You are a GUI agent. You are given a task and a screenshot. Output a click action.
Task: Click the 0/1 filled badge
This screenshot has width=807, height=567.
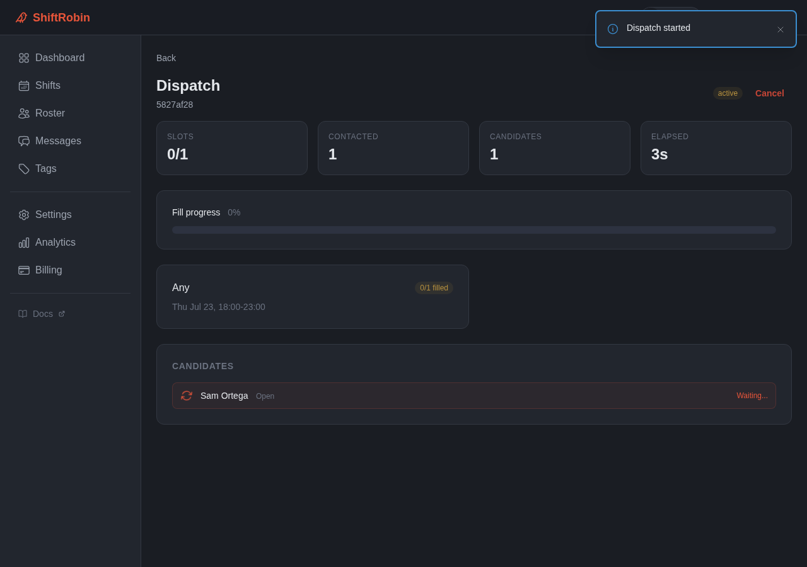pyautogui.click(x=434, y=288)
